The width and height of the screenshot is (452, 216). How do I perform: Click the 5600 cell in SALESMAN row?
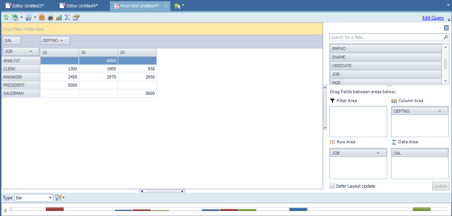[137, 93]
